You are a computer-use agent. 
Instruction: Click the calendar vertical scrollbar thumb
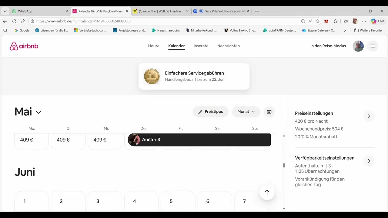pos(284,165)
